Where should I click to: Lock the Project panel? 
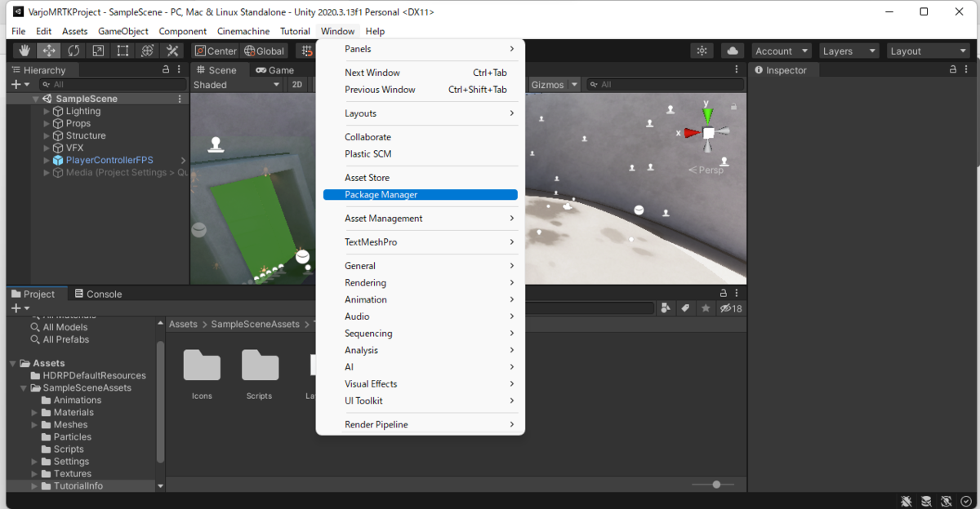tap(723, 294)
